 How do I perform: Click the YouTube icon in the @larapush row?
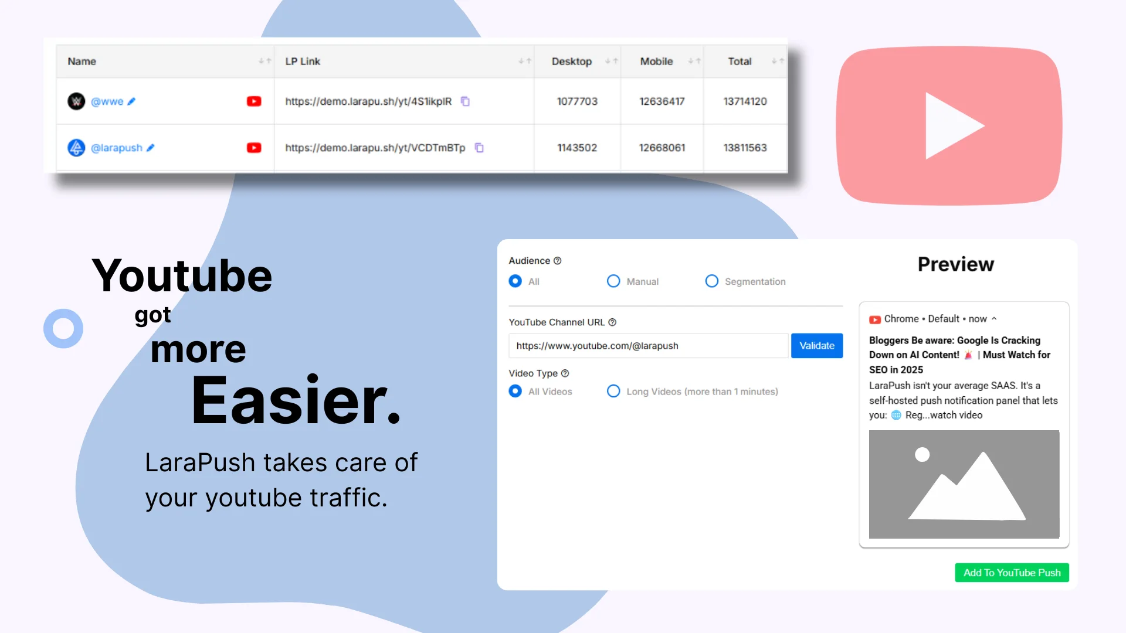point(253,148)
